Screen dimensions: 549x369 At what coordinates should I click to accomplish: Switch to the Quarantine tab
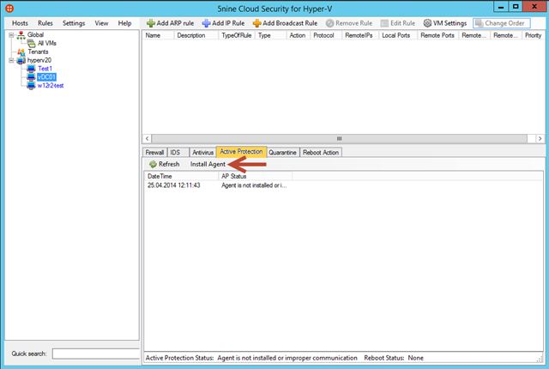282,153
